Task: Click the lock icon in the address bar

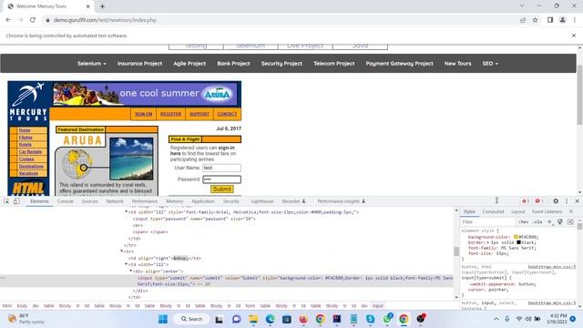Action: coord(47,20)
